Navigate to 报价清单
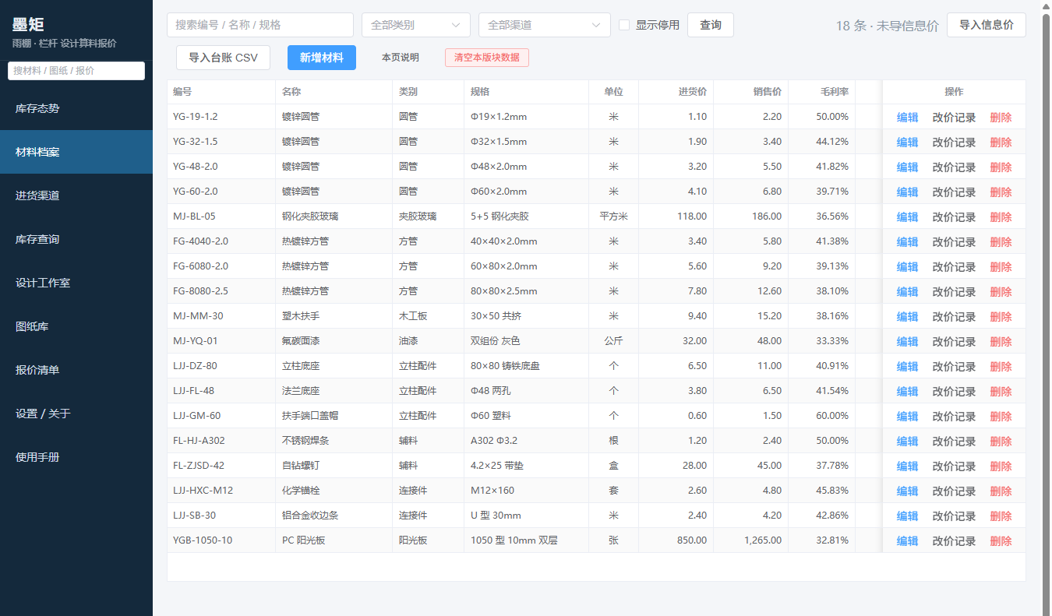Viewport: 1052px width, 616px height. (x=76, y=370)
